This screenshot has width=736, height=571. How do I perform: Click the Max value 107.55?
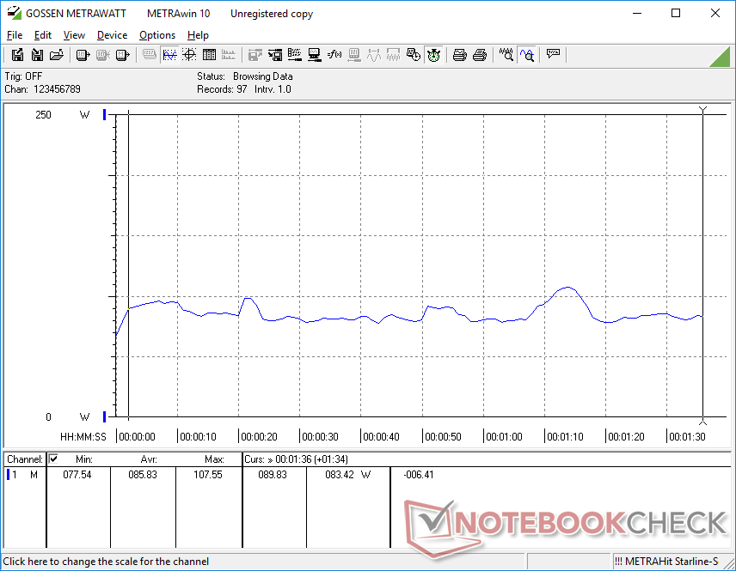pos(208,475)
